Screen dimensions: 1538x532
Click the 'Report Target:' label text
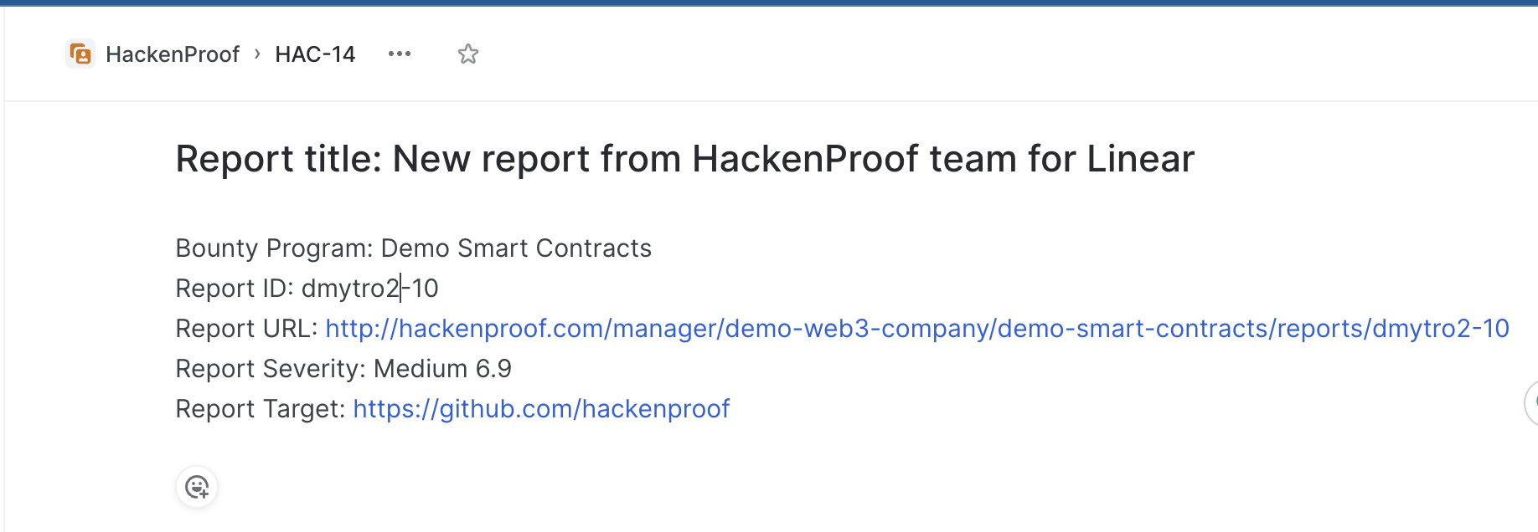(260, 409)
